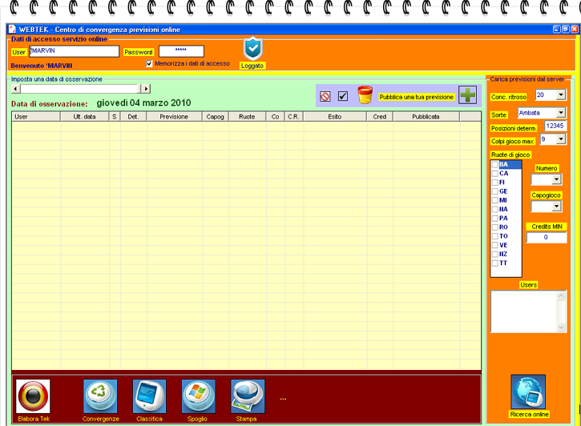Click the Previsione column header
581x426 pixels.
pos(174,117)
